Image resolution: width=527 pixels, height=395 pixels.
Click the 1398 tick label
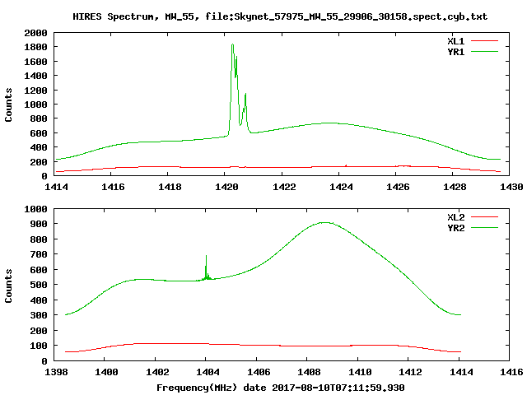(56, 372)
